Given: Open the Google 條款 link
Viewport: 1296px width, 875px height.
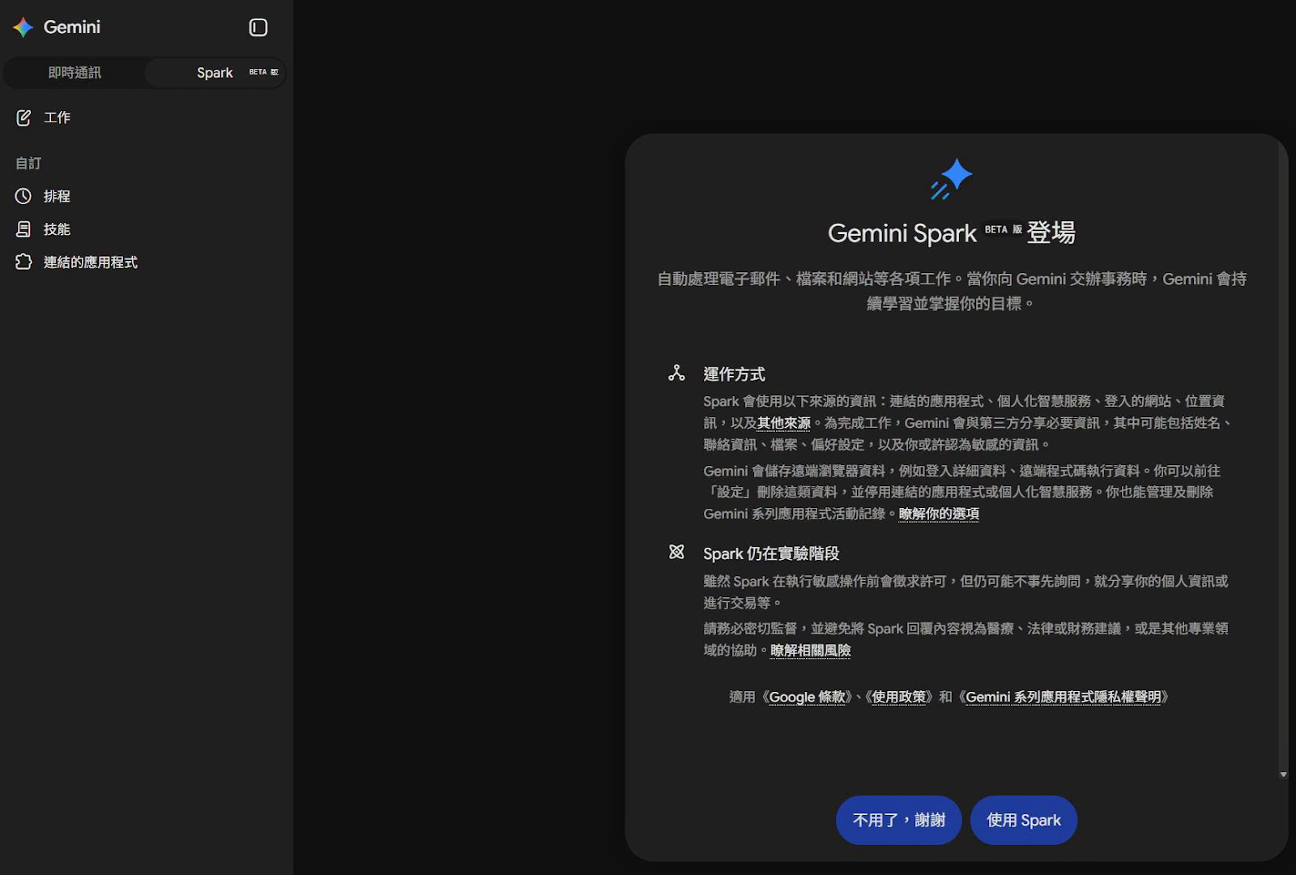Looking at the screenshot, I should tap(807, 698).
